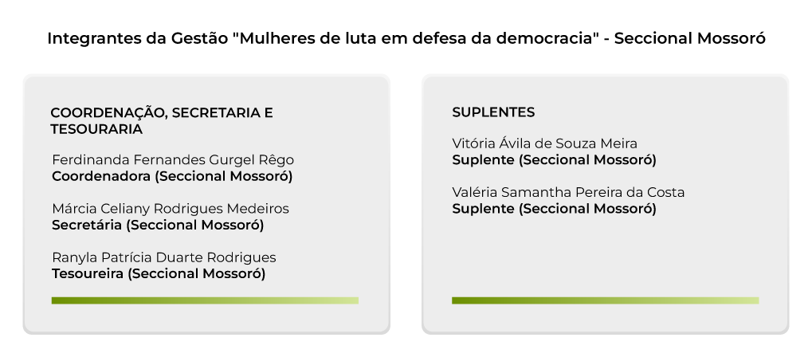Click the word 'TESOURARIA' in left card heading
Screen dimensions: 812x361
[x=96, y=129]
